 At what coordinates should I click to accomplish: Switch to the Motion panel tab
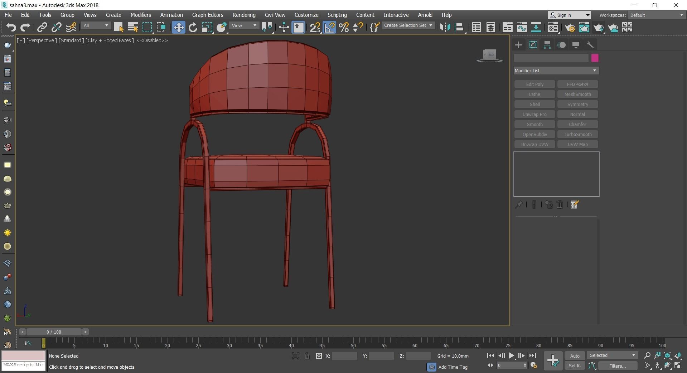click(561, 45)
